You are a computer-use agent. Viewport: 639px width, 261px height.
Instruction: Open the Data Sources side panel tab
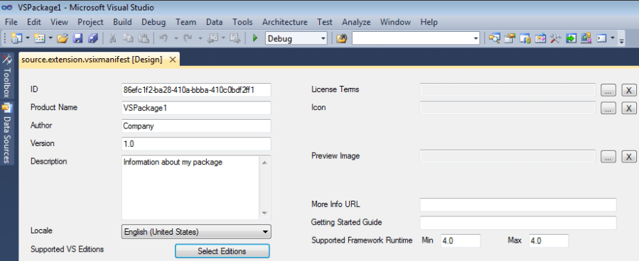click(7, 133)
